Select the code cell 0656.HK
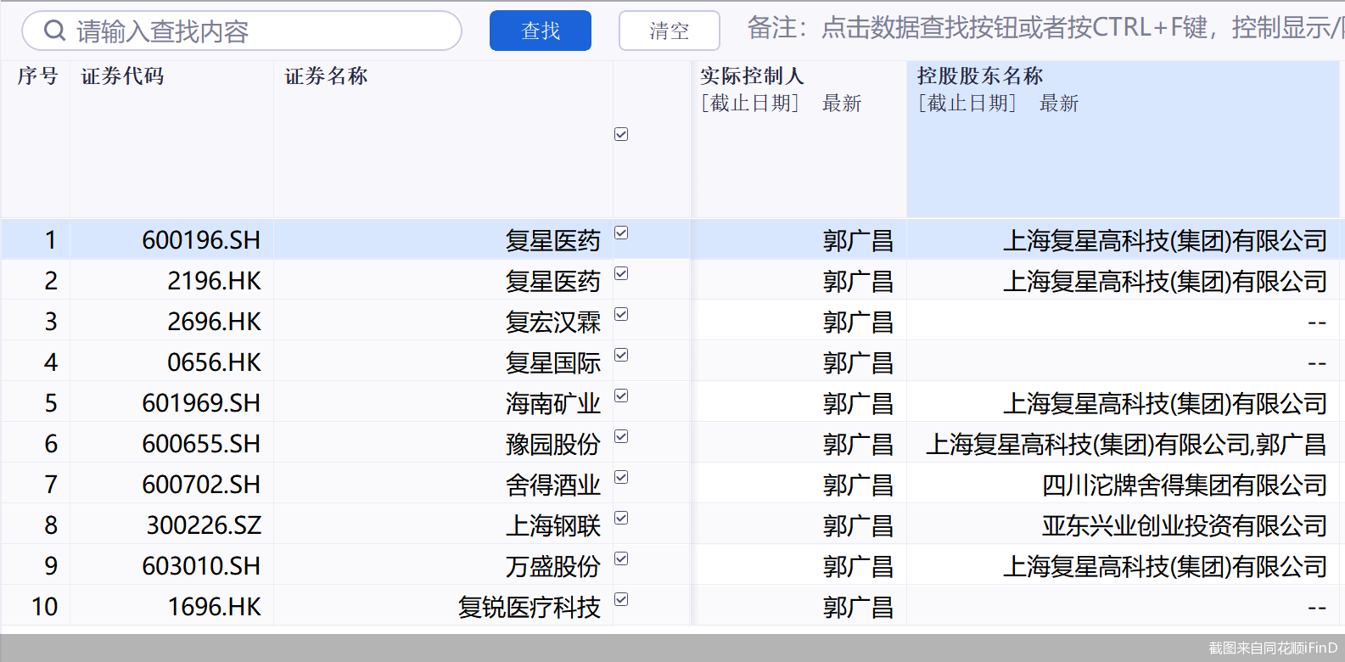 click(171, 362)
